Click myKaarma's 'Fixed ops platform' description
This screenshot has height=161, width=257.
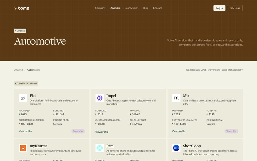click(55, 152)
